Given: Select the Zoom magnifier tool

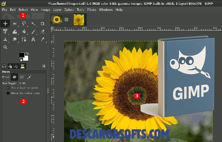Looking at the screenshot, I should click(5, 47).
